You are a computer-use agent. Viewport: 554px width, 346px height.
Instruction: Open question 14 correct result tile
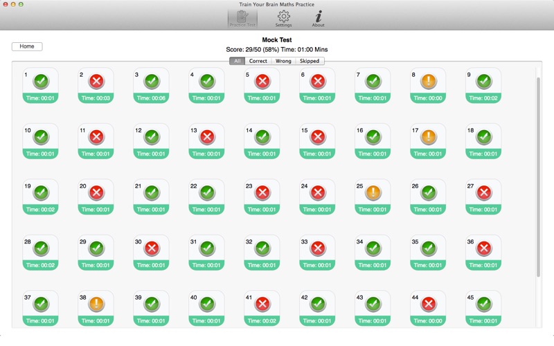262,141
